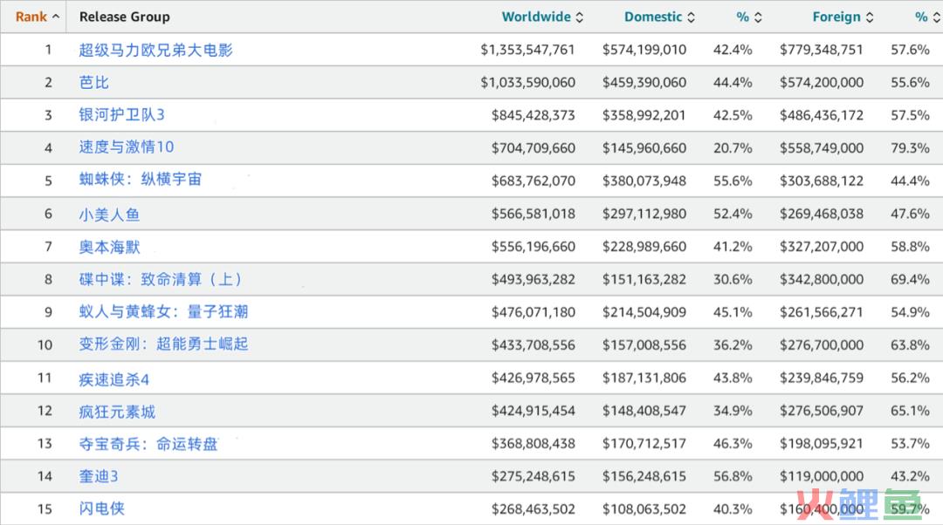Viewport: 943px width, 525px height.
Task: Open the 蜘蛛侠：纵横宇宙 link
Action: coord(141,180)
